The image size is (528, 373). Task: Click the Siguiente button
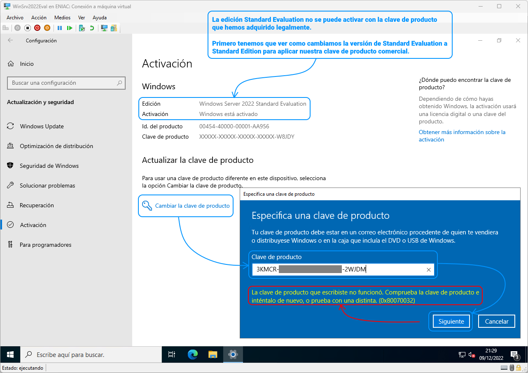(x=451, y=322)
